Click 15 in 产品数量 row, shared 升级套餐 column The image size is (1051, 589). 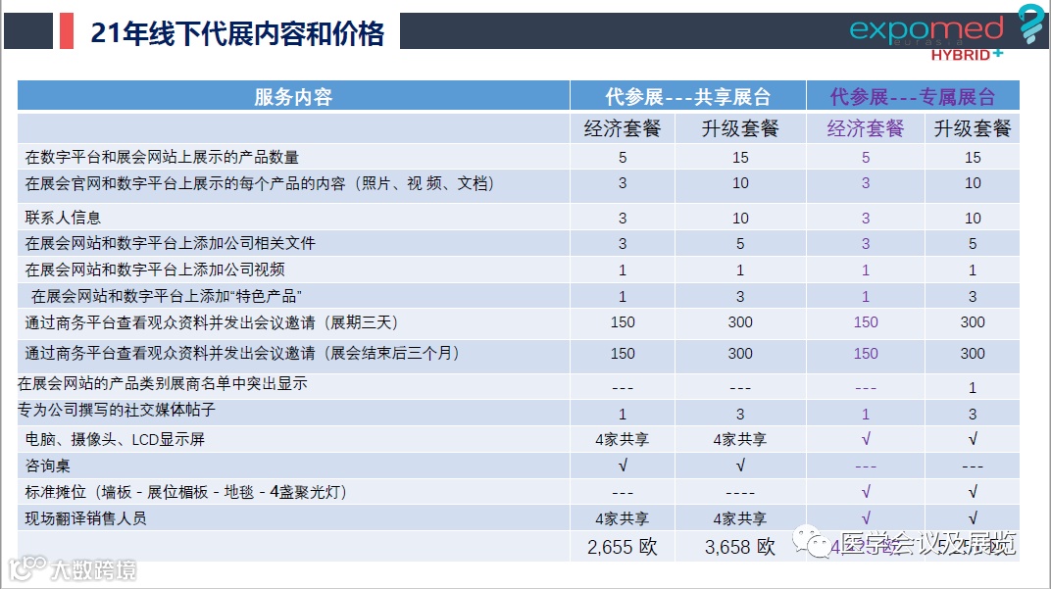740,157
